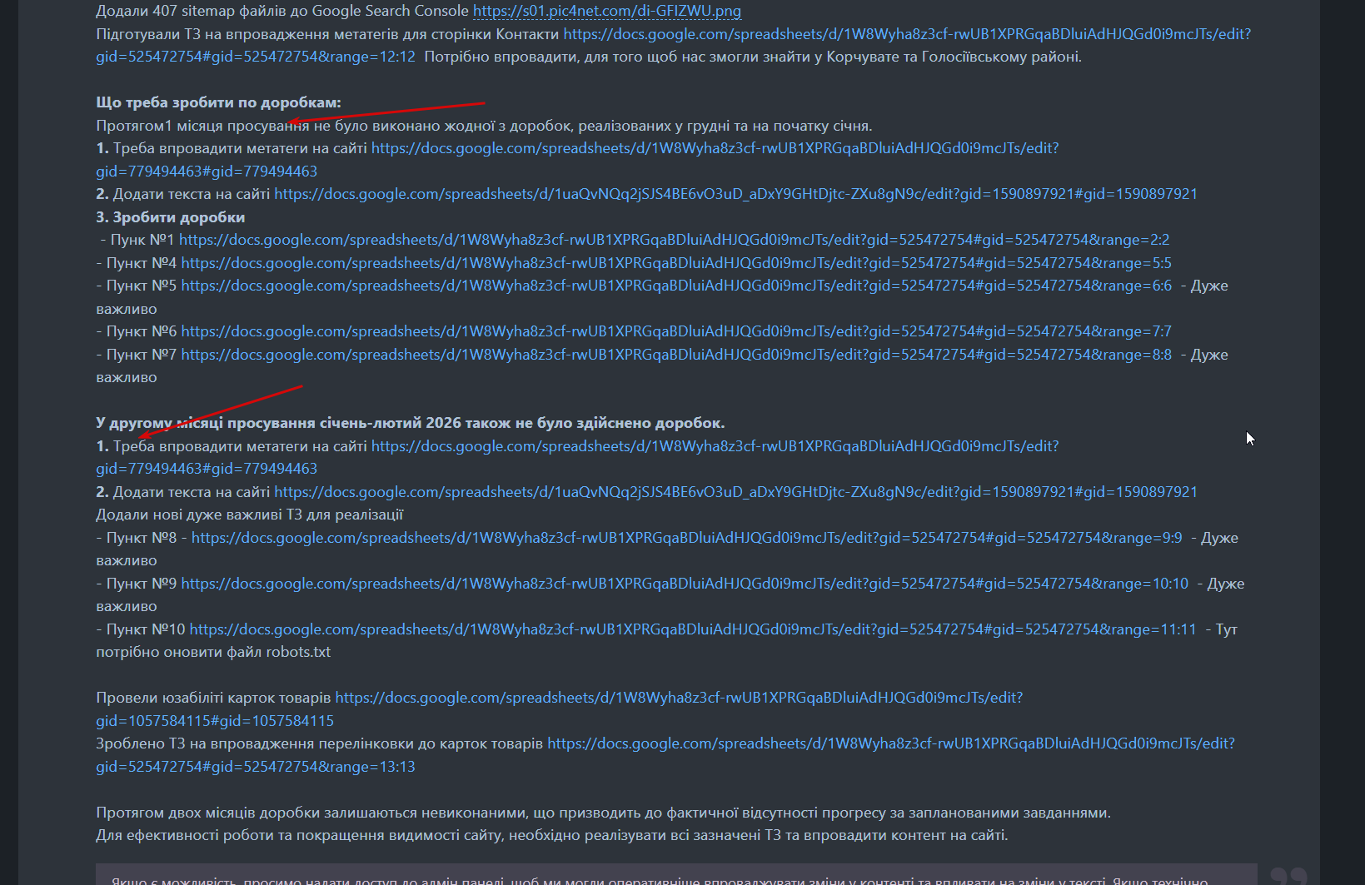Image resolution: width=1365 pixels, height=885 pixels.
Task: Click the sentence starting 'Протягом двох місяців доробки'
Action: click(x=603, y=813)
